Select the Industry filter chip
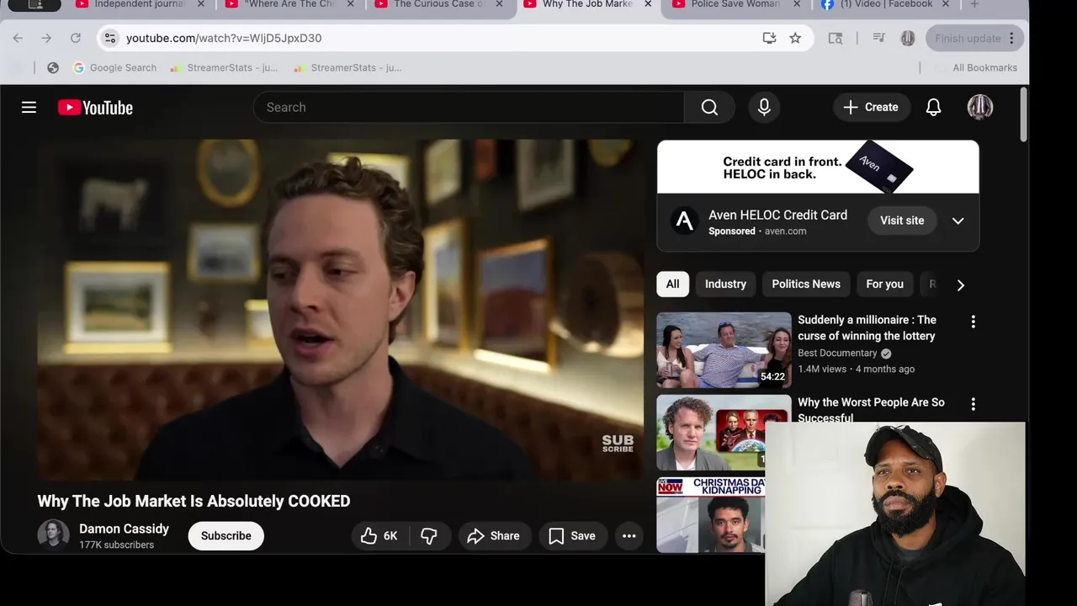Screen dimensions: 1077x606 pos(725,284)
